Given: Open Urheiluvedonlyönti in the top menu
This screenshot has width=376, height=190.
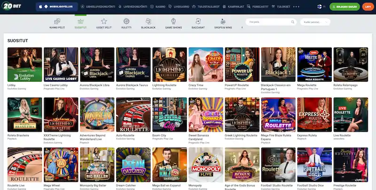Looking at the screenshot, I should coord(98,7).
